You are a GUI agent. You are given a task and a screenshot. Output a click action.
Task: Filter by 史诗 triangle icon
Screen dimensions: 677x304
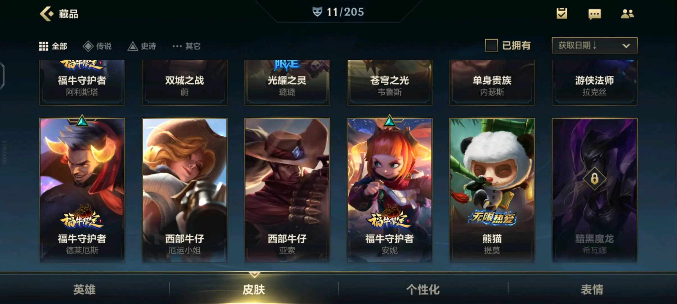click(x=133, y=46)
